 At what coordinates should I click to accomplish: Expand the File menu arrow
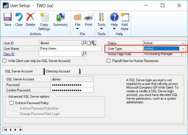tap(78, 29)
